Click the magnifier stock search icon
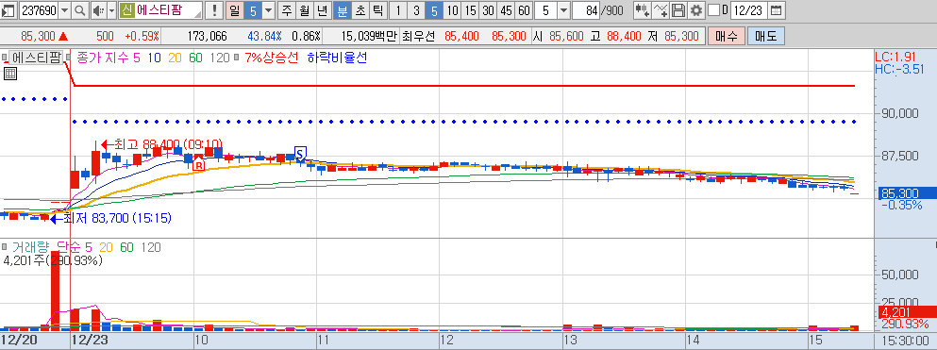 tap(80, 10)
